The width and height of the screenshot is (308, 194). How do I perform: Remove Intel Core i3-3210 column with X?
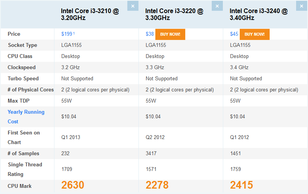pyautogui.click(x=133, y=6)
